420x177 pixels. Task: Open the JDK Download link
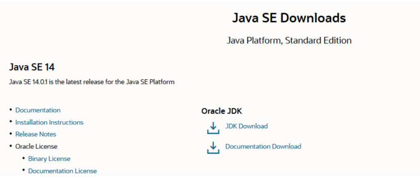(x=247, y=126)
